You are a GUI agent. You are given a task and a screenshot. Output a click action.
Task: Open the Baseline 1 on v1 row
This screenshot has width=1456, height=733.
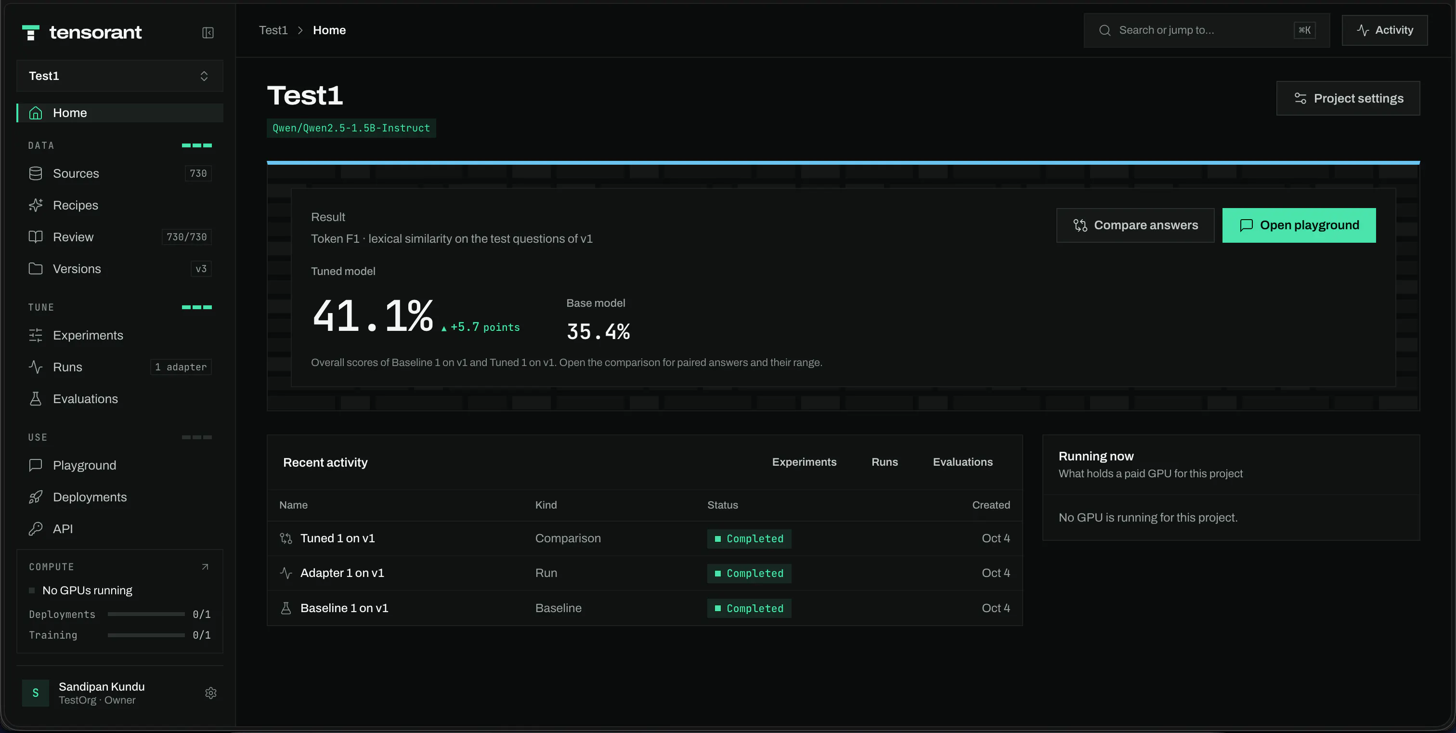pos(644,608)
